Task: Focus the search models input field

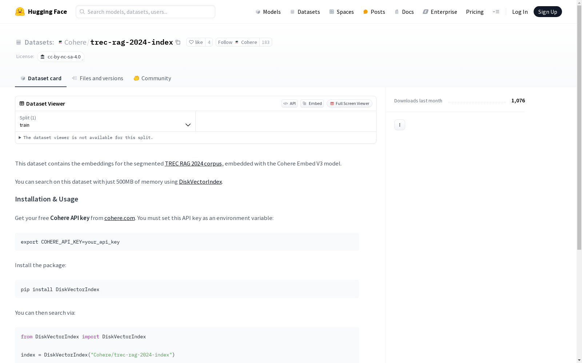Action: pos(145,12)
